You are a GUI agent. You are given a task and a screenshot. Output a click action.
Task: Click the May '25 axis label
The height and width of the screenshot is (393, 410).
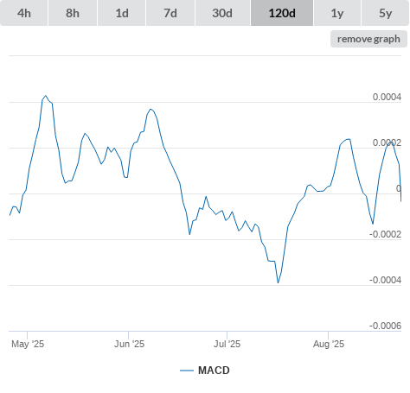(28, 344)
